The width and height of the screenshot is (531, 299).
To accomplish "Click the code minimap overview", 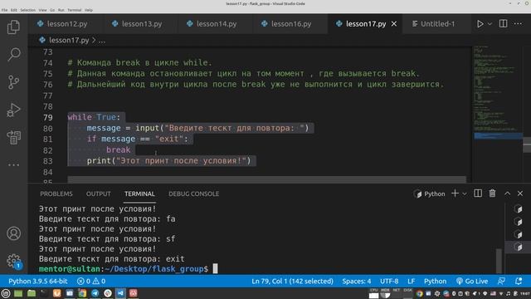I will coord(498,114).
